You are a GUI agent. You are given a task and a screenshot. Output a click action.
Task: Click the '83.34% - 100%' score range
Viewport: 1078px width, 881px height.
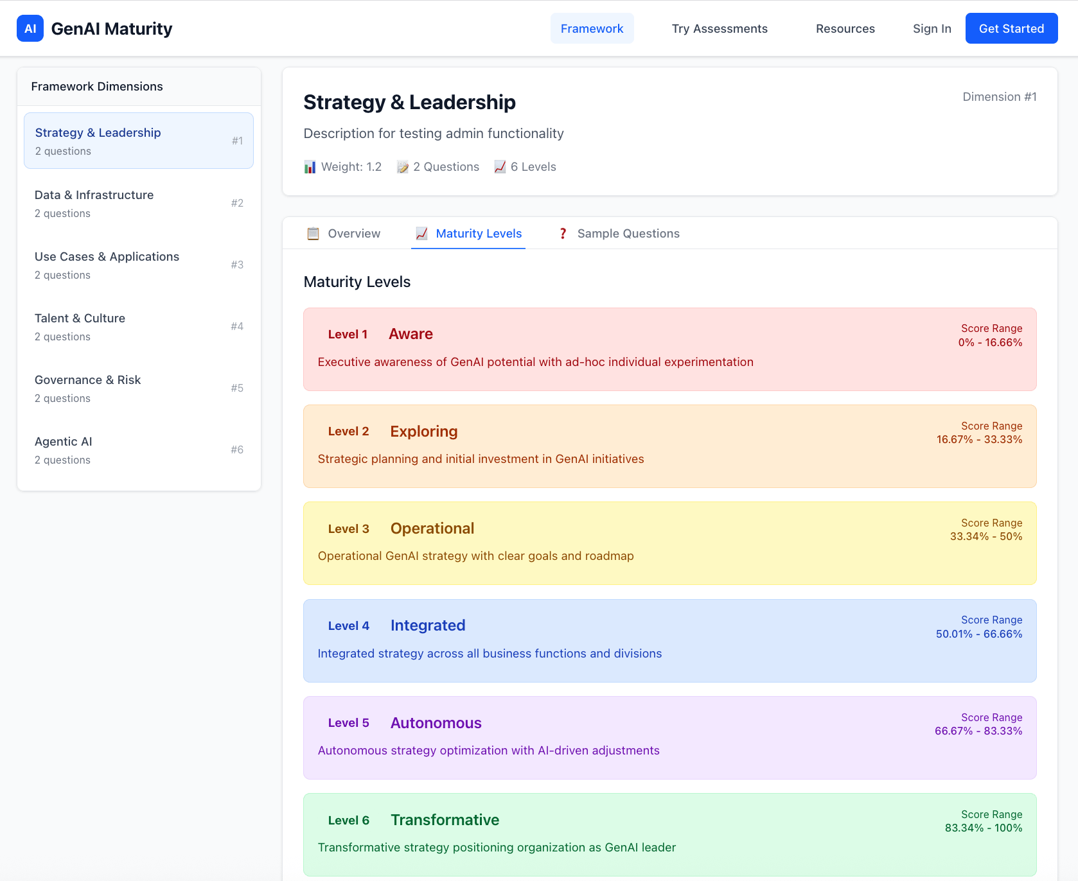pyautogui.click(x=984, y=828)
